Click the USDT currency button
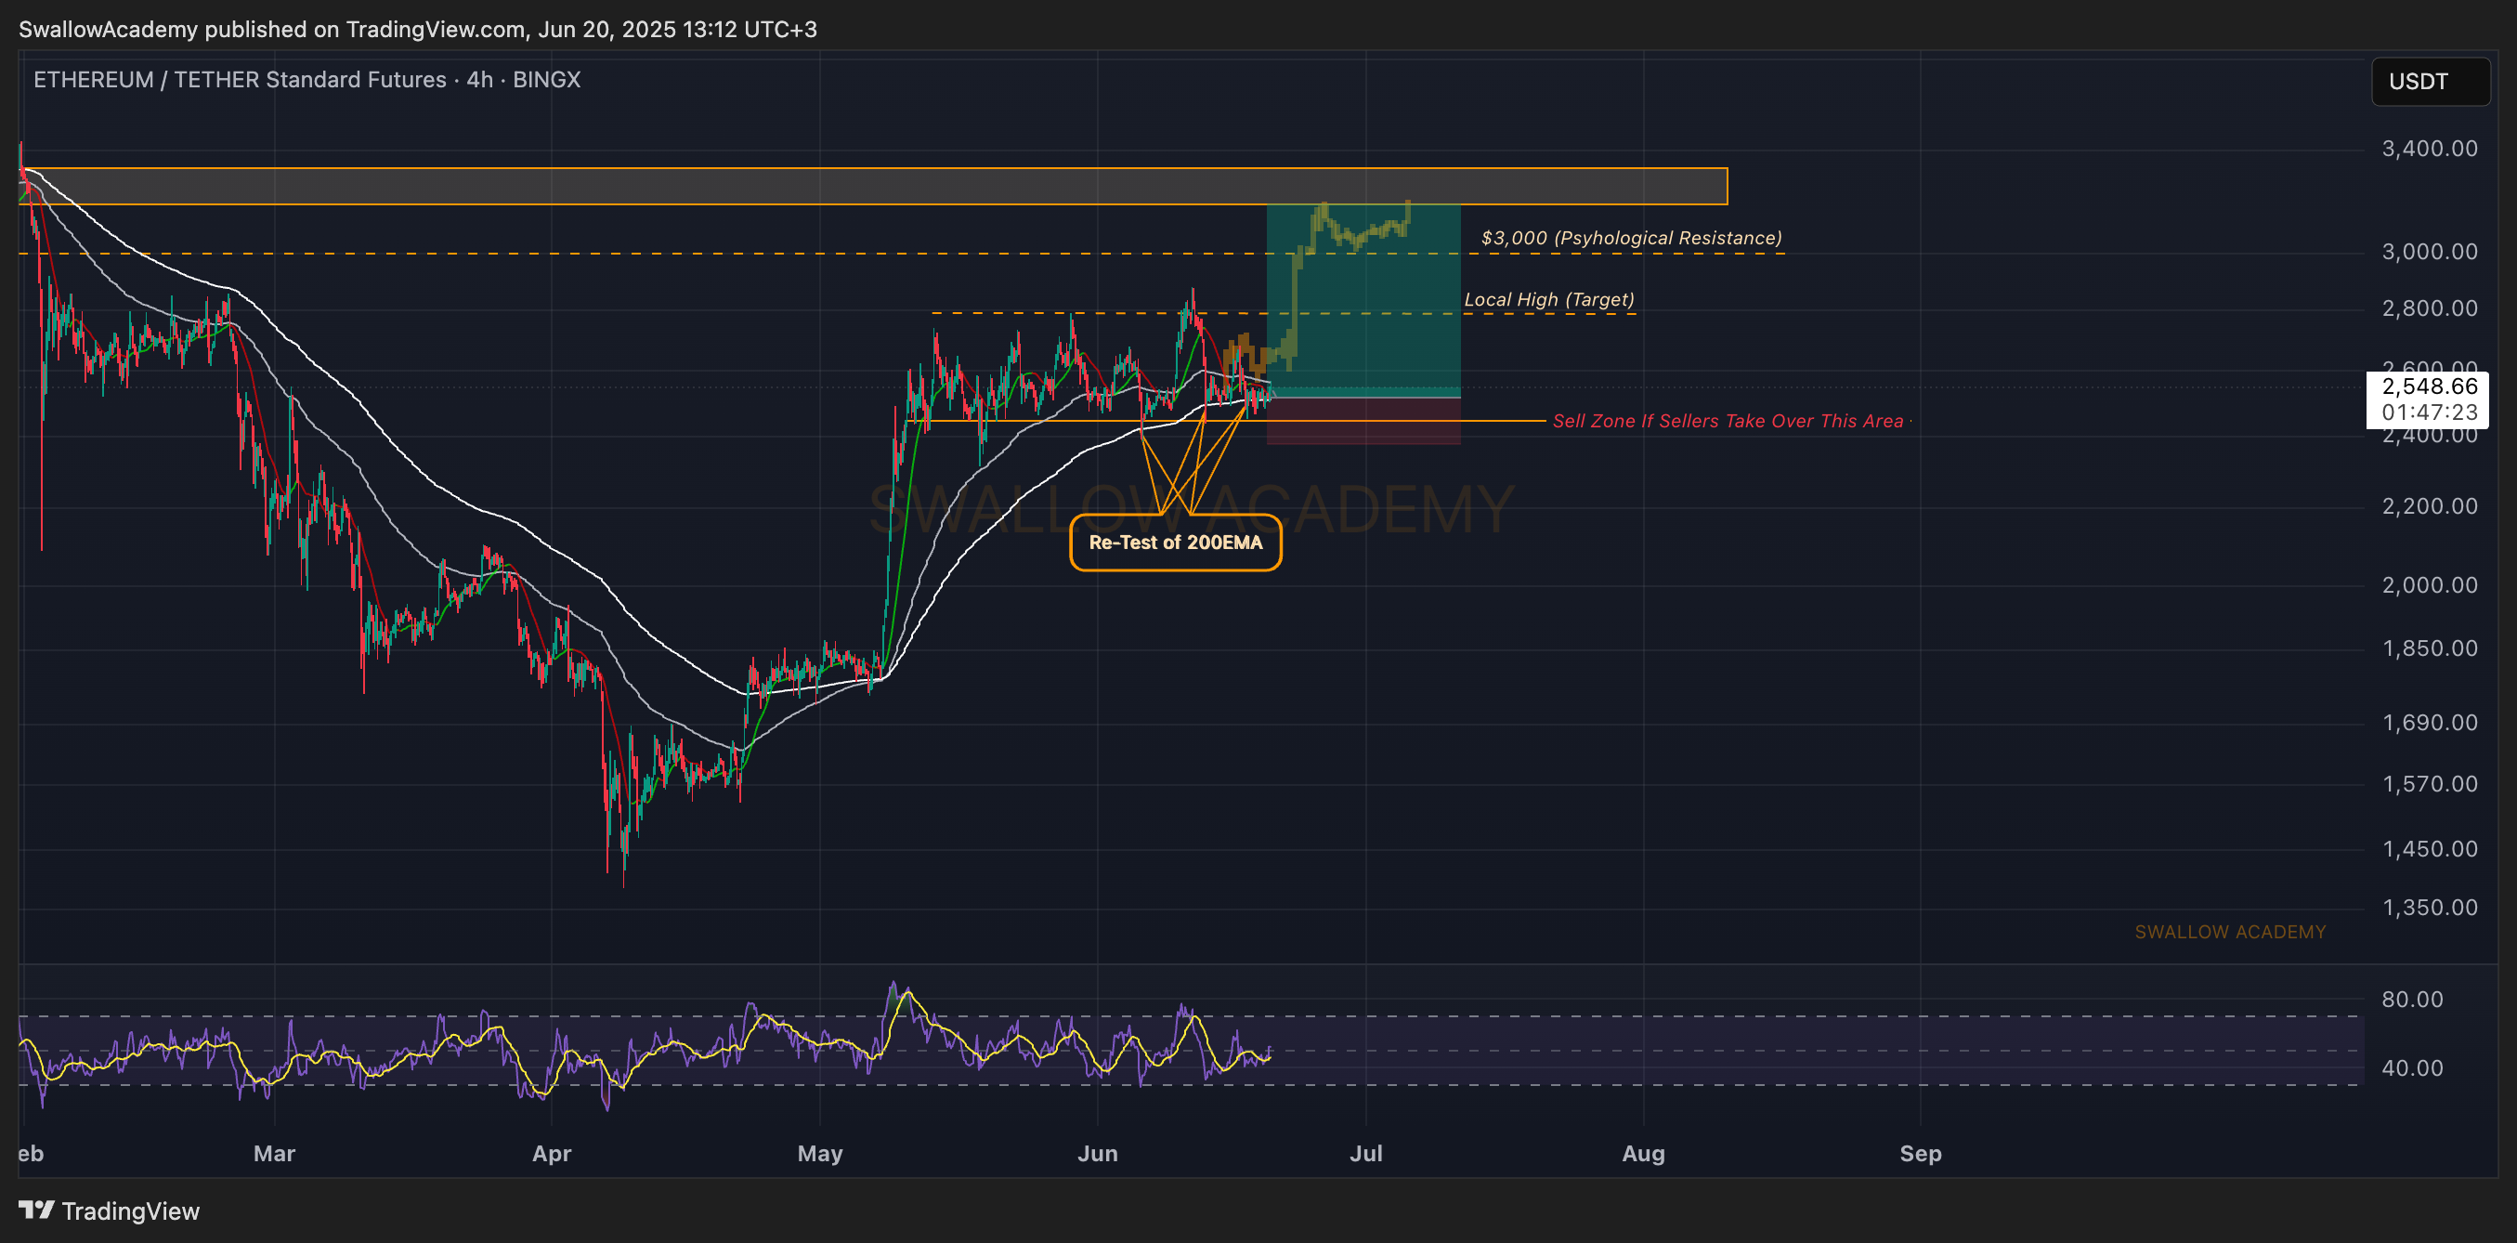Screen dimensions: 2517x1243 pyautogui.click(x=2430, y=81)
